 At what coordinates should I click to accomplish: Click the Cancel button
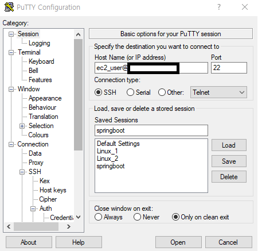(x=228, y=242)
